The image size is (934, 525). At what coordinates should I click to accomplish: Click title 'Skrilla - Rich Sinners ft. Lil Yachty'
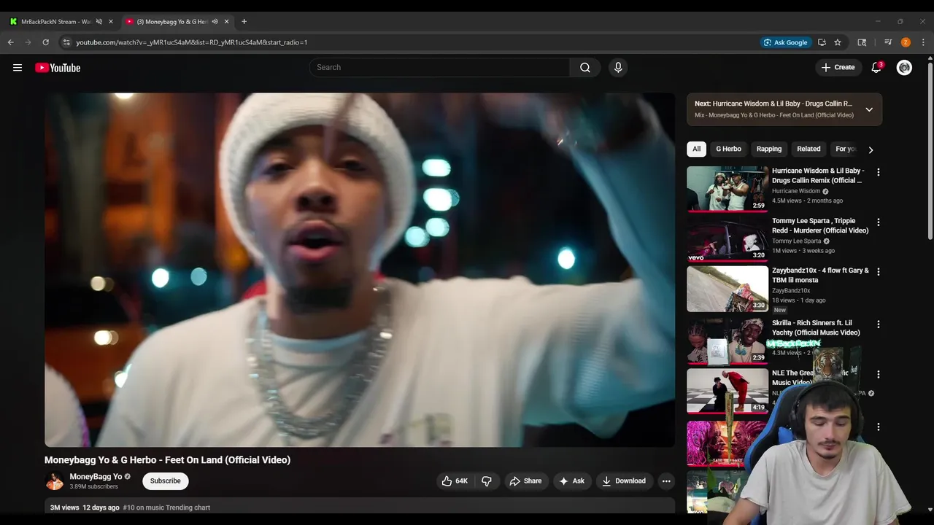pos(816,328)
